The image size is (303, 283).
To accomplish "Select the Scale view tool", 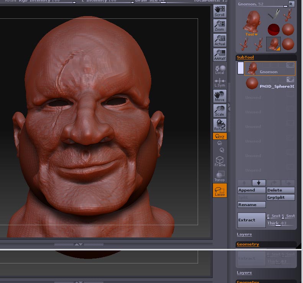I will pyautogui.click(x=220, y=111).
